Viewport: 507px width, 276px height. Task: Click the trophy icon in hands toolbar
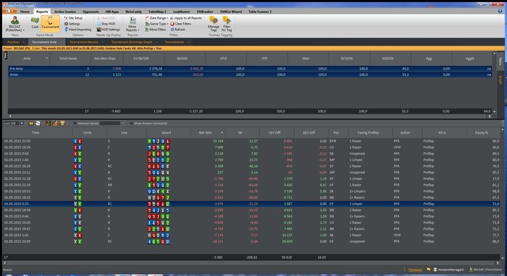[62, 124]
